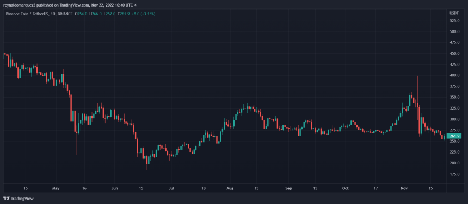The image size is (468, 204).
Task: Click the 275.0 price axis label
Action: (454, 130)
